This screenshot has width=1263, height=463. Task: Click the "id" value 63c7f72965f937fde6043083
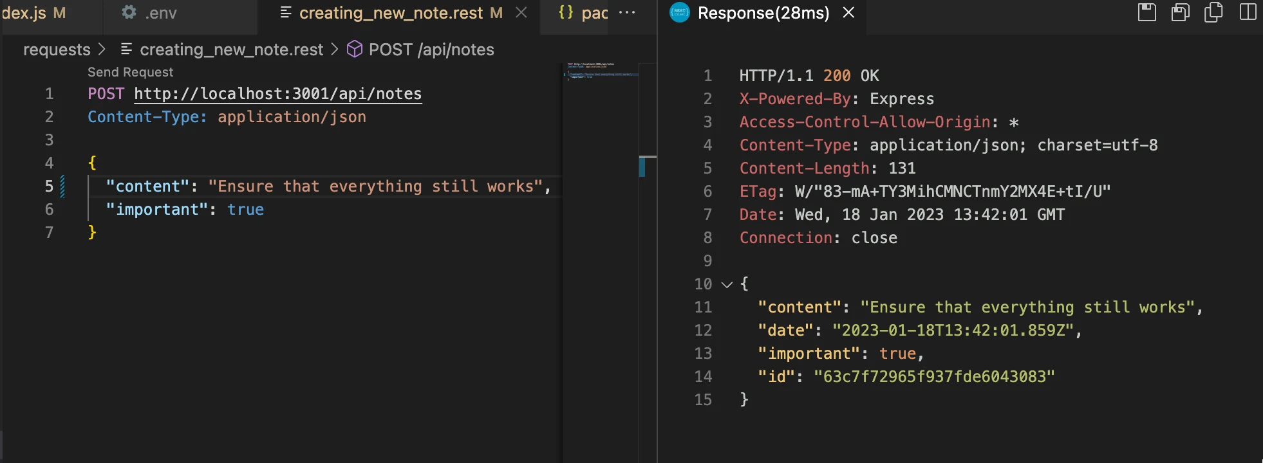(x=934, y=377)
